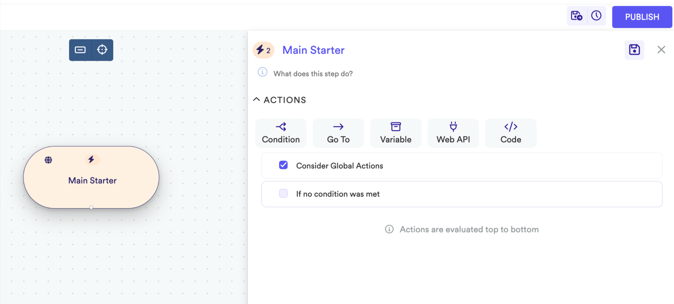Close the Main Starter panel
The image size is (674, 304).
[661, 50]
